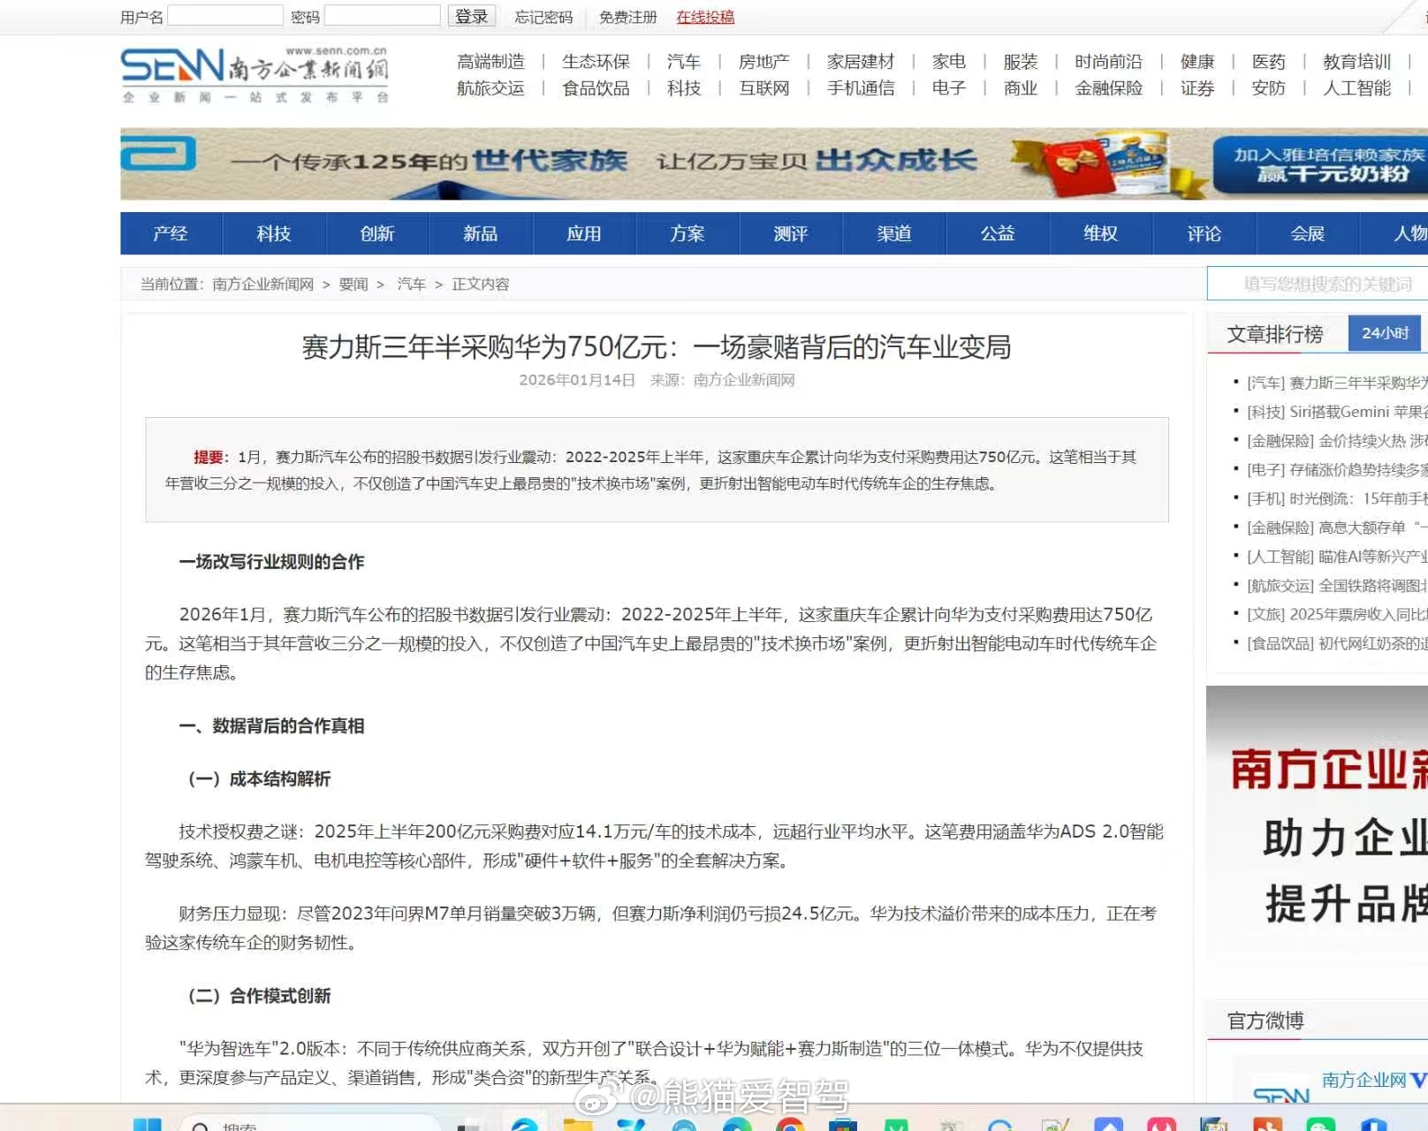Click 要闻 in the breadcrumb
Image resolution: width=1428 pixels, height=1131 pixels.
coord(353,285)
